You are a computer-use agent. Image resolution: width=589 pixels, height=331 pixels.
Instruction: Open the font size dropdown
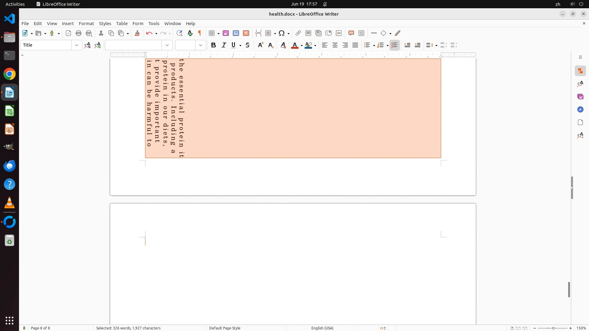coord(201,45)
